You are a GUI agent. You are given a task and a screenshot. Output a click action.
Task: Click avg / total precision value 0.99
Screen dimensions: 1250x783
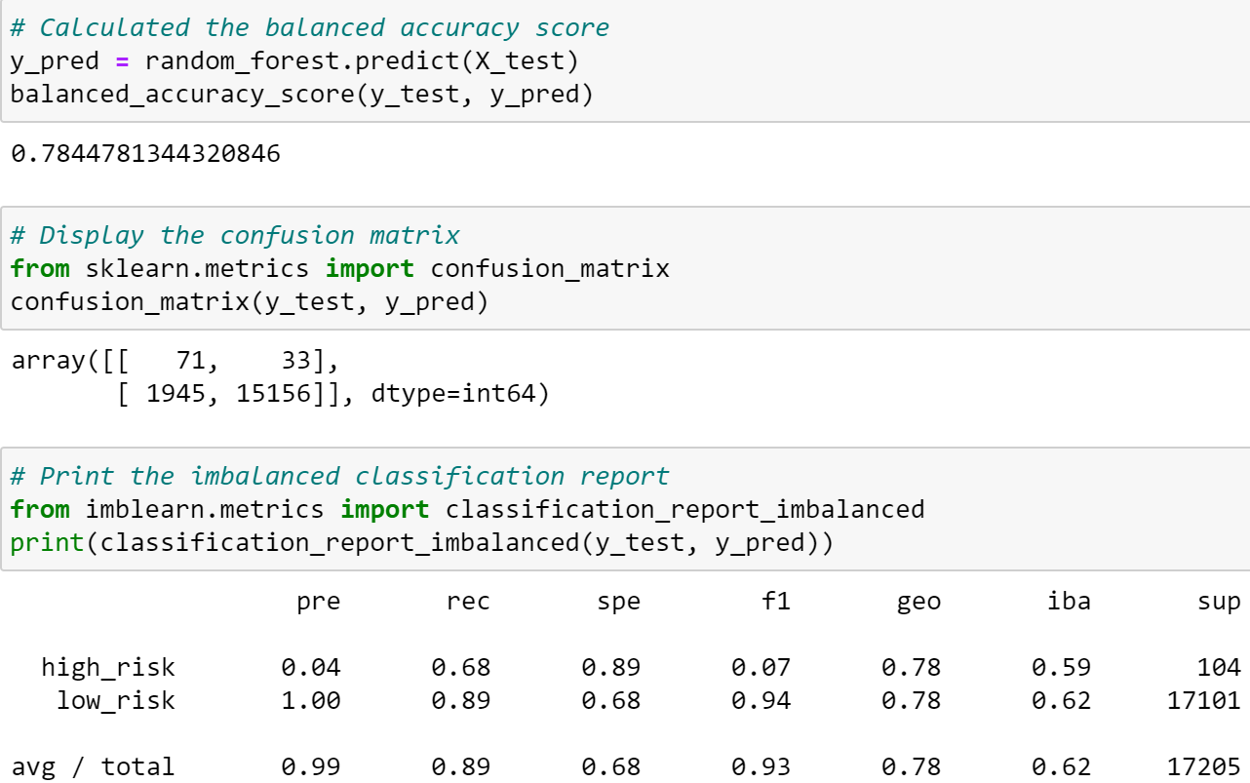[311, 766]
